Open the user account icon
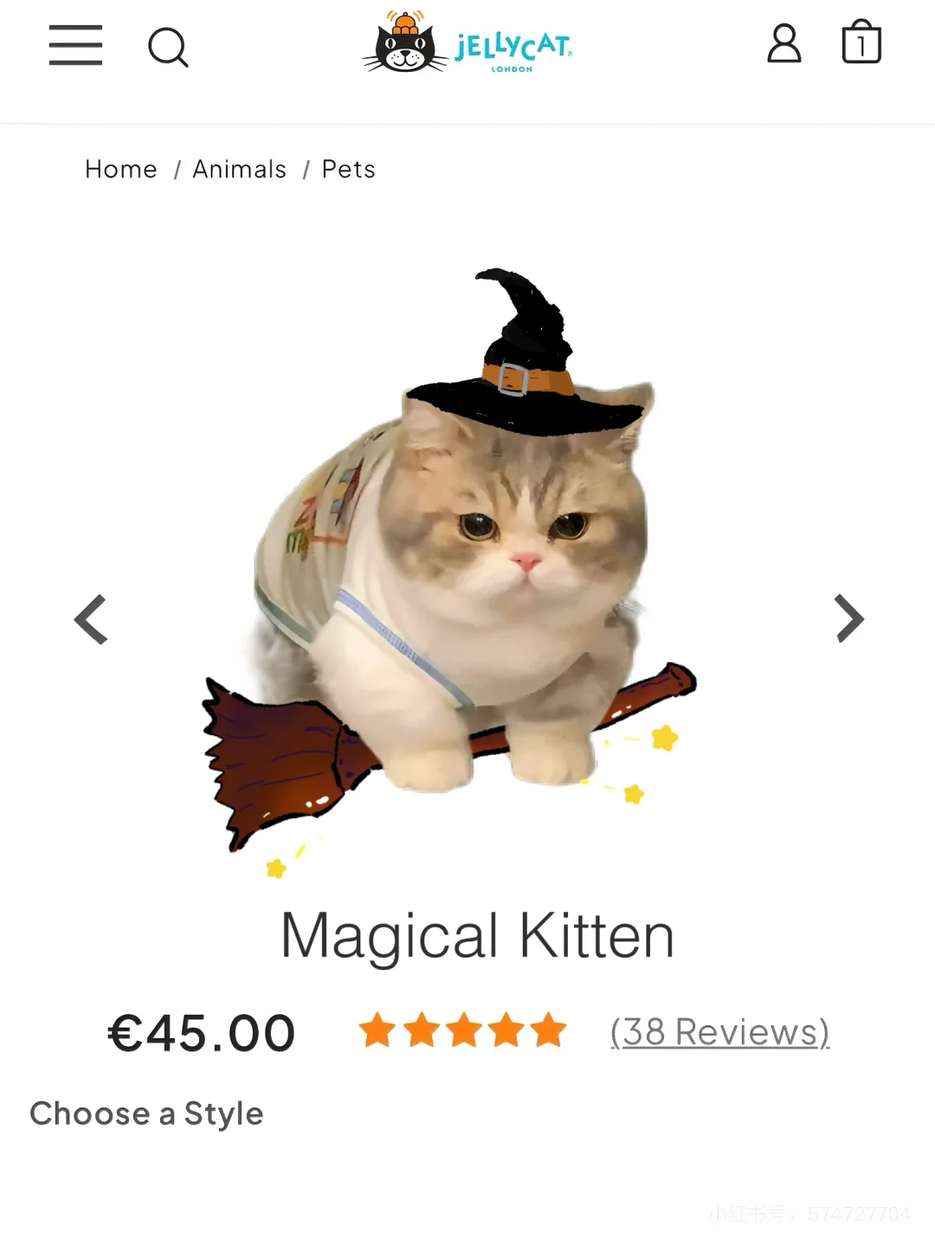The width and height of the screenshot is (935, 1247). coord(784,43)
